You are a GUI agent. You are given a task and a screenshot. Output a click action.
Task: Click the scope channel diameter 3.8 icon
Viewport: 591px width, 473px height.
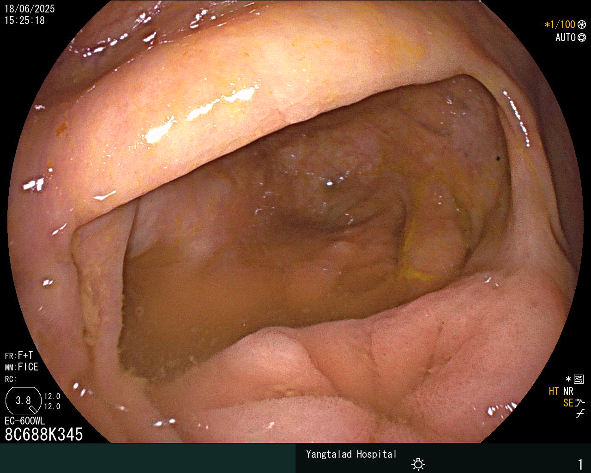[x=23, y=400]
